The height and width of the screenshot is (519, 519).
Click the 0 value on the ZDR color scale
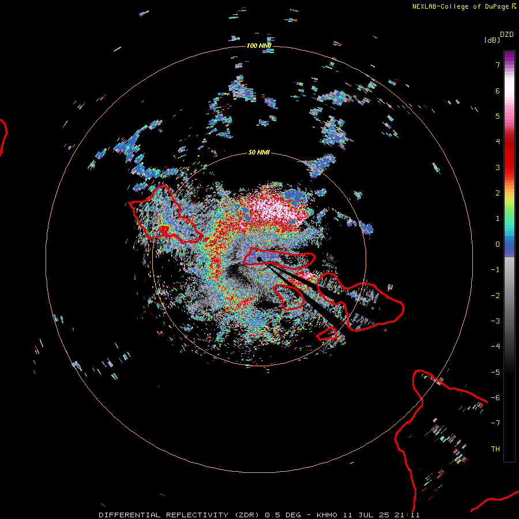[498, 245]
